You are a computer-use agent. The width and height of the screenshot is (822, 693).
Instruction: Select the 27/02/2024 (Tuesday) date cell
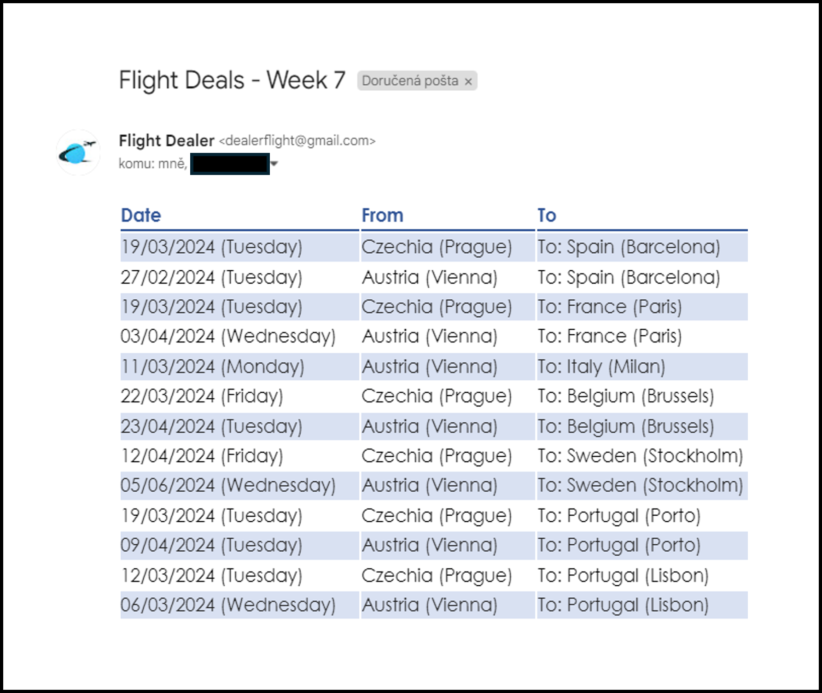[239, 277]
